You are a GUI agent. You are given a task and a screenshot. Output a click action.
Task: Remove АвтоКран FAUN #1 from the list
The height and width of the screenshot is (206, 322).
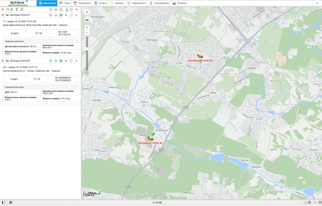[x=76, y=15]
